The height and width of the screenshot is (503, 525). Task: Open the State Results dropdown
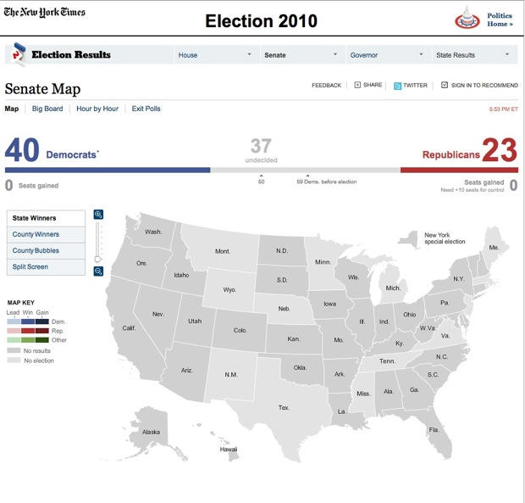click(x=472, y=55)
